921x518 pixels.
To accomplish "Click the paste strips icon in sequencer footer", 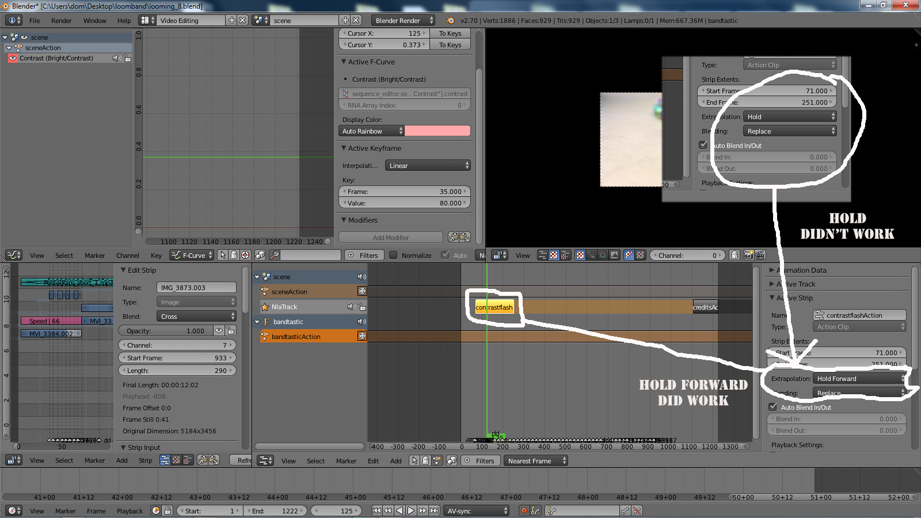I will [x=214, y=460].
